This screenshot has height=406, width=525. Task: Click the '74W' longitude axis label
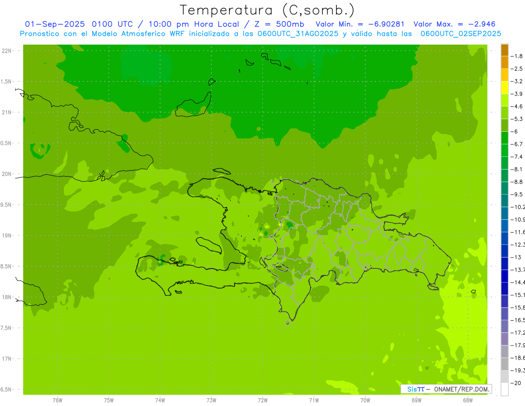160,400
